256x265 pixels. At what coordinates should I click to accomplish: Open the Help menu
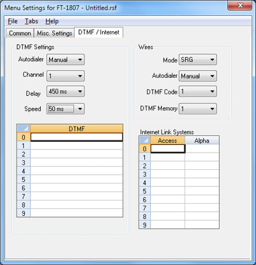(52, 21)
